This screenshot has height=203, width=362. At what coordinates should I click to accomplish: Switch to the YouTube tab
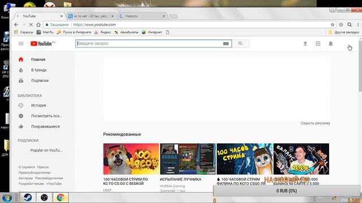coord(38,16)
